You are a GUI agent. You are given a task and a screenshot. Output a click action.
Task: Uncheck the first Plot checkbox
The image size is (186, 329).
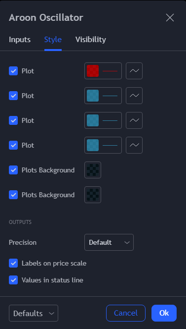pos(13,71)
